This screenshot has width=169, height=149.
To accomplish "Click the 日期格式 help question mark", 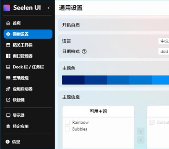I will 84,51.
